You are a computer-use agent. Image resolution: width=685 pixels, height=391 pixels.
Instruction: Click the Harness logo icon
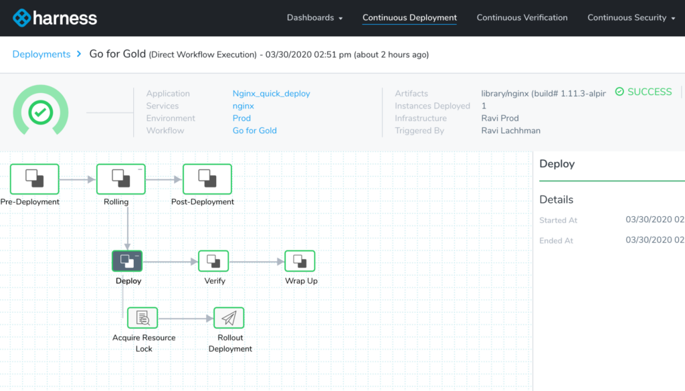[x=21, y=18]
